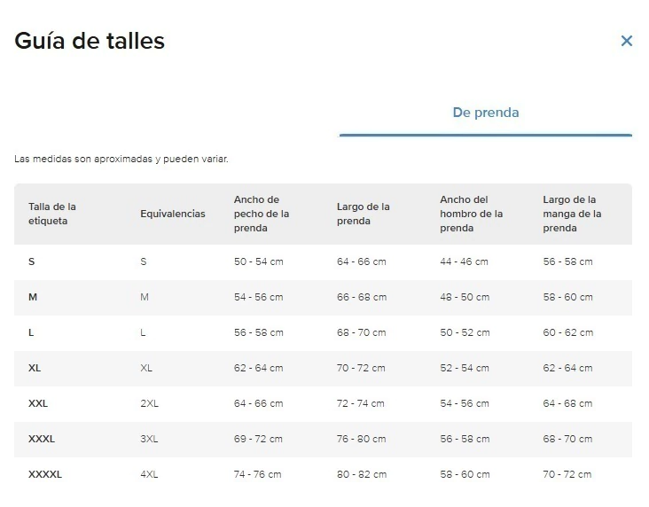Select the M size label row

tap(33, 297)
